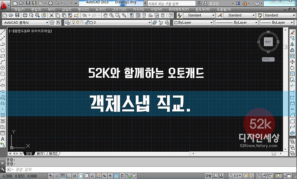
Task: Open the 그리기(D) menu
Action: click(119, 9)
